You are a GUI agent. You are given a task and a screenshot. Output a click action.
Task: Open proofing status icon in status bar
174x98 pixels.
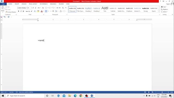(17, 92)
